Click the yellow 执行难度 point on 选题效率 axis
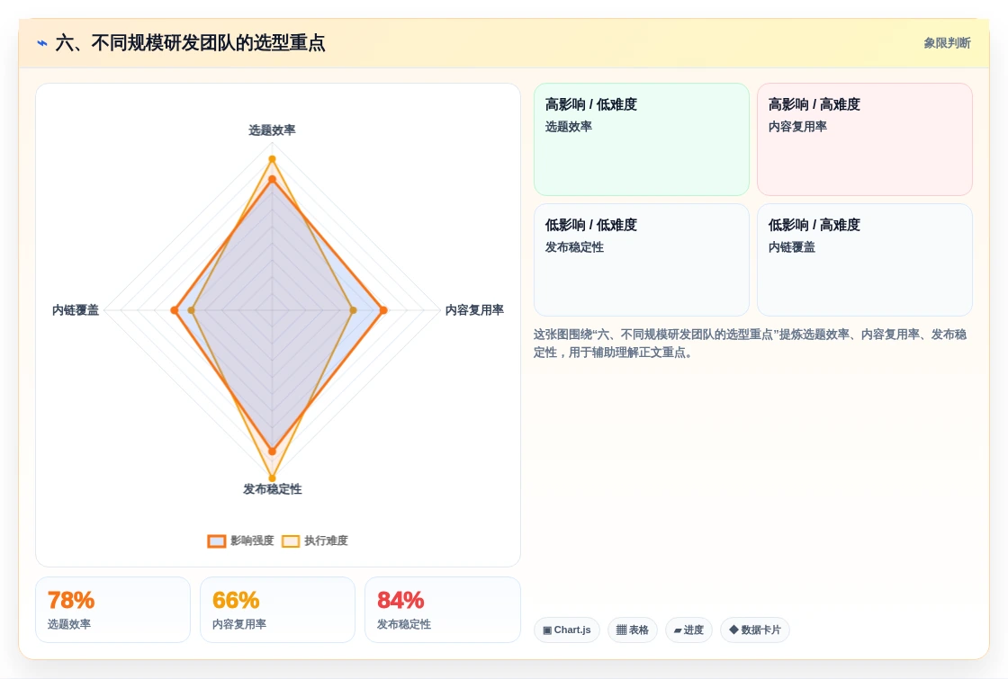Viewport: 1008px width, 679px height. 272,158
